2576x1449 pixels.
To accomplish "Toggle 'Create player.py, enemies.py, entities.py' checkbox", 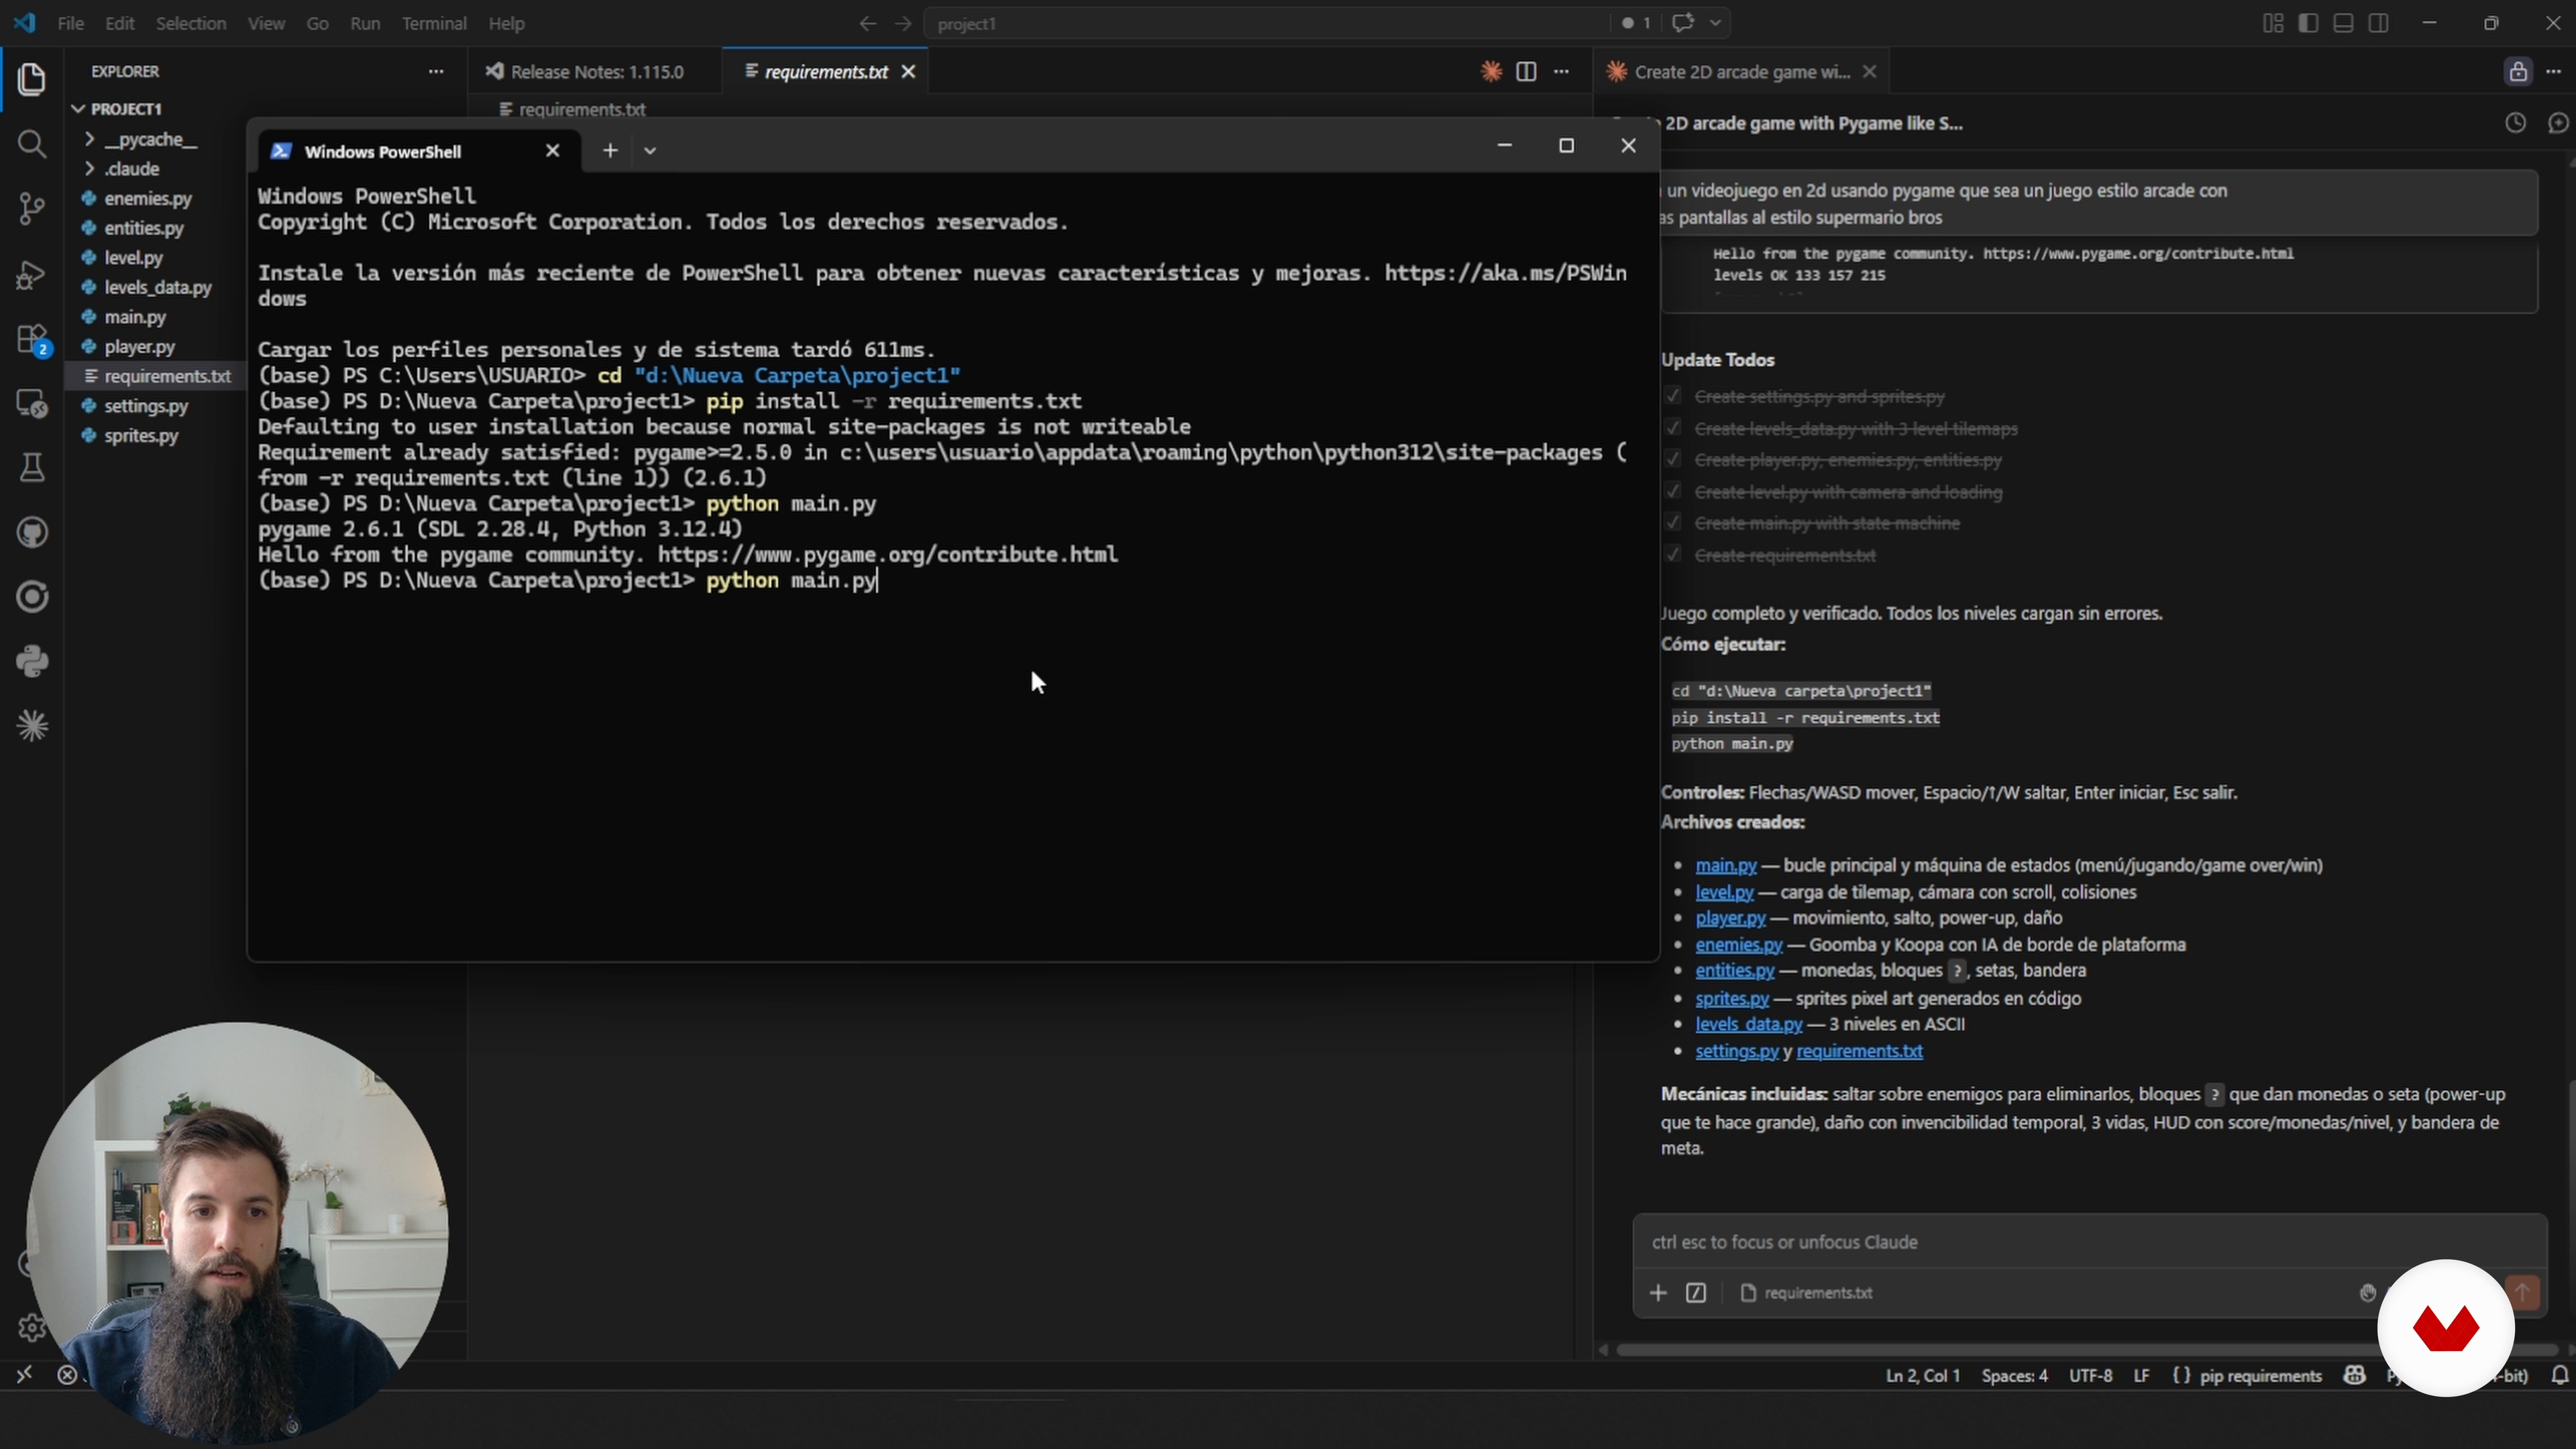I will [1673, 460].
